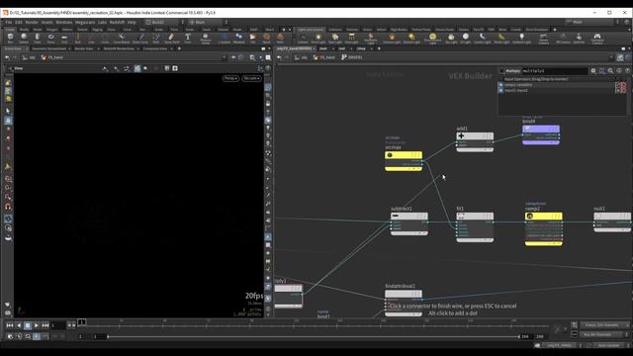Select the findattribval1 node

click(404, 303)
